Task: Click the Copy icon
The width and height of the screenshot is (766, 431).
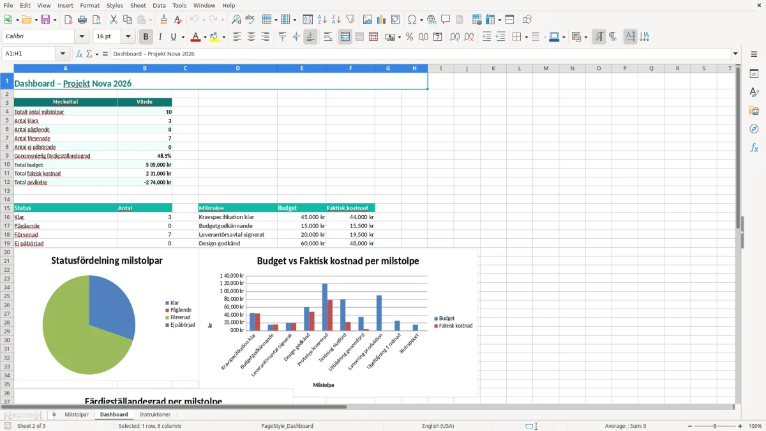Action: 128,20
